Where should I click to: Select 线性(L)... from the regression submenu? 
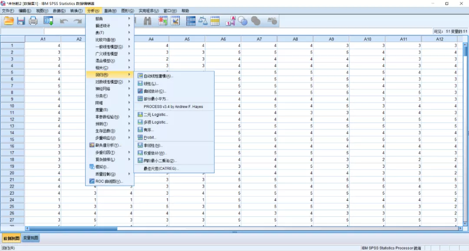coord(151,84)
